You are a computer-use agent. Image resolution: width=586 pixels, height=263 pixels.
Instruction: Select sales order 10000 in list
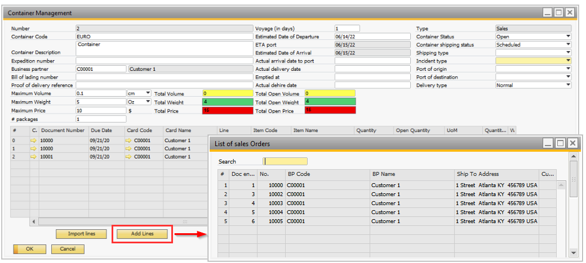click(x=387, y=185)
